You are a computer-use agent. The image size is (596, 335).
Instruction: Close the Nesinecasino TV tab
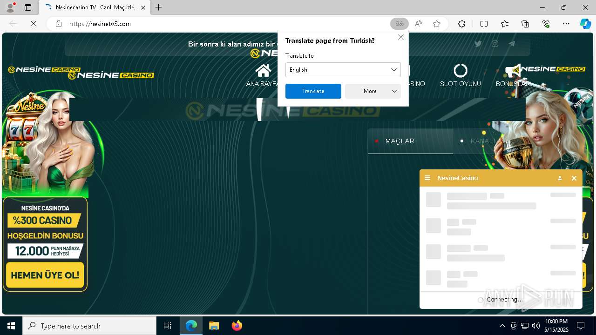click(x=143, y=7)
